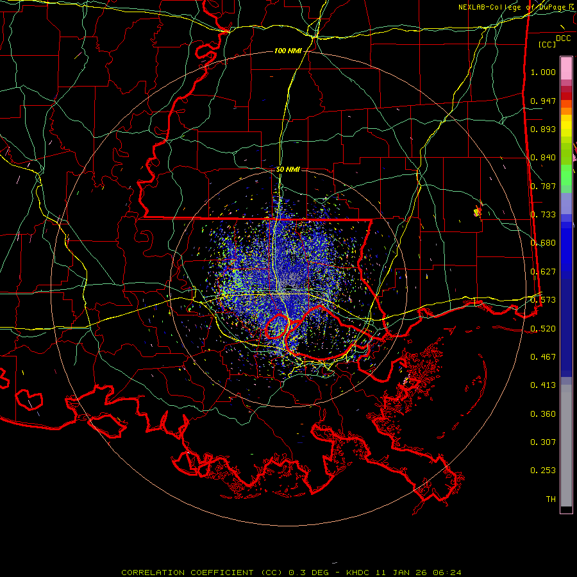
Task: Select the 0.253 color scale label
Action: click(x=543, y=471)
